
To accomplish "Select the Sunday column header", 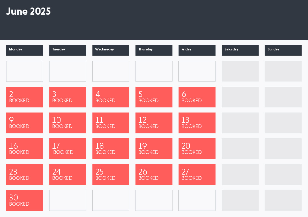I will 283,50.
